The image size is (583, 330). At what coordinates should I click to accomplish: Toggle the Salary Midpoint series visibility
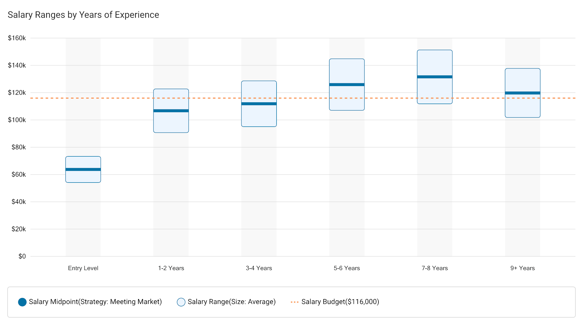pos(95,302)
